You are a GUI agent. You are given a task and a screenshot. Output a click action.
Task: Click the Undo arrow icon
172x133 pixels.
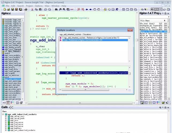pos(45,9)
